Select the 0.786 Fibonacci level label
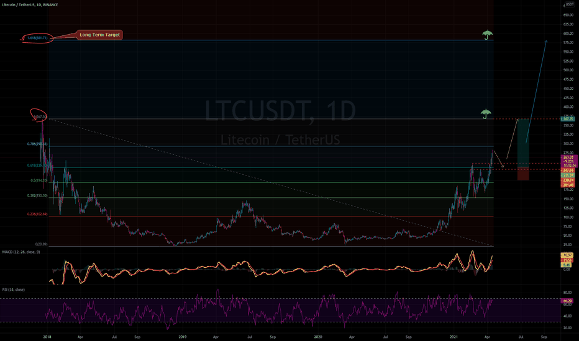This screenshot has width=579, height=341. tap(37, 144)
